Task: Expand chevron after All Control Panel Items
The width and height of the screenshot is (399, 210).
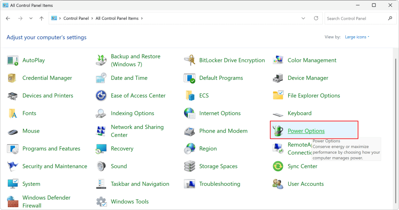Action: click(x=142, y=18)
